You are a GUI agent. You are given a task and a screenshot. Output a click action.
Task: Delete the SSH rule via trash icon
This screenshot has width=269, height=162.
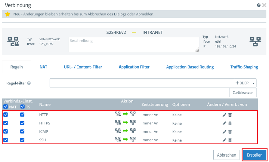click(x=230, y=140)
